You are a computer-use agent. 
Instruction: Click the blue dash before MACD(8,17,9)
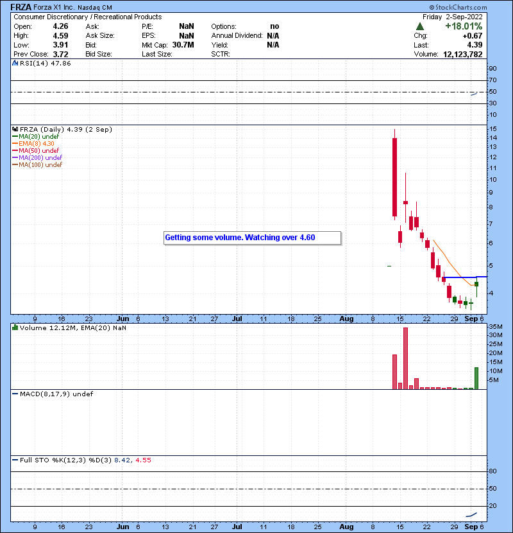[x=15, y=394]
